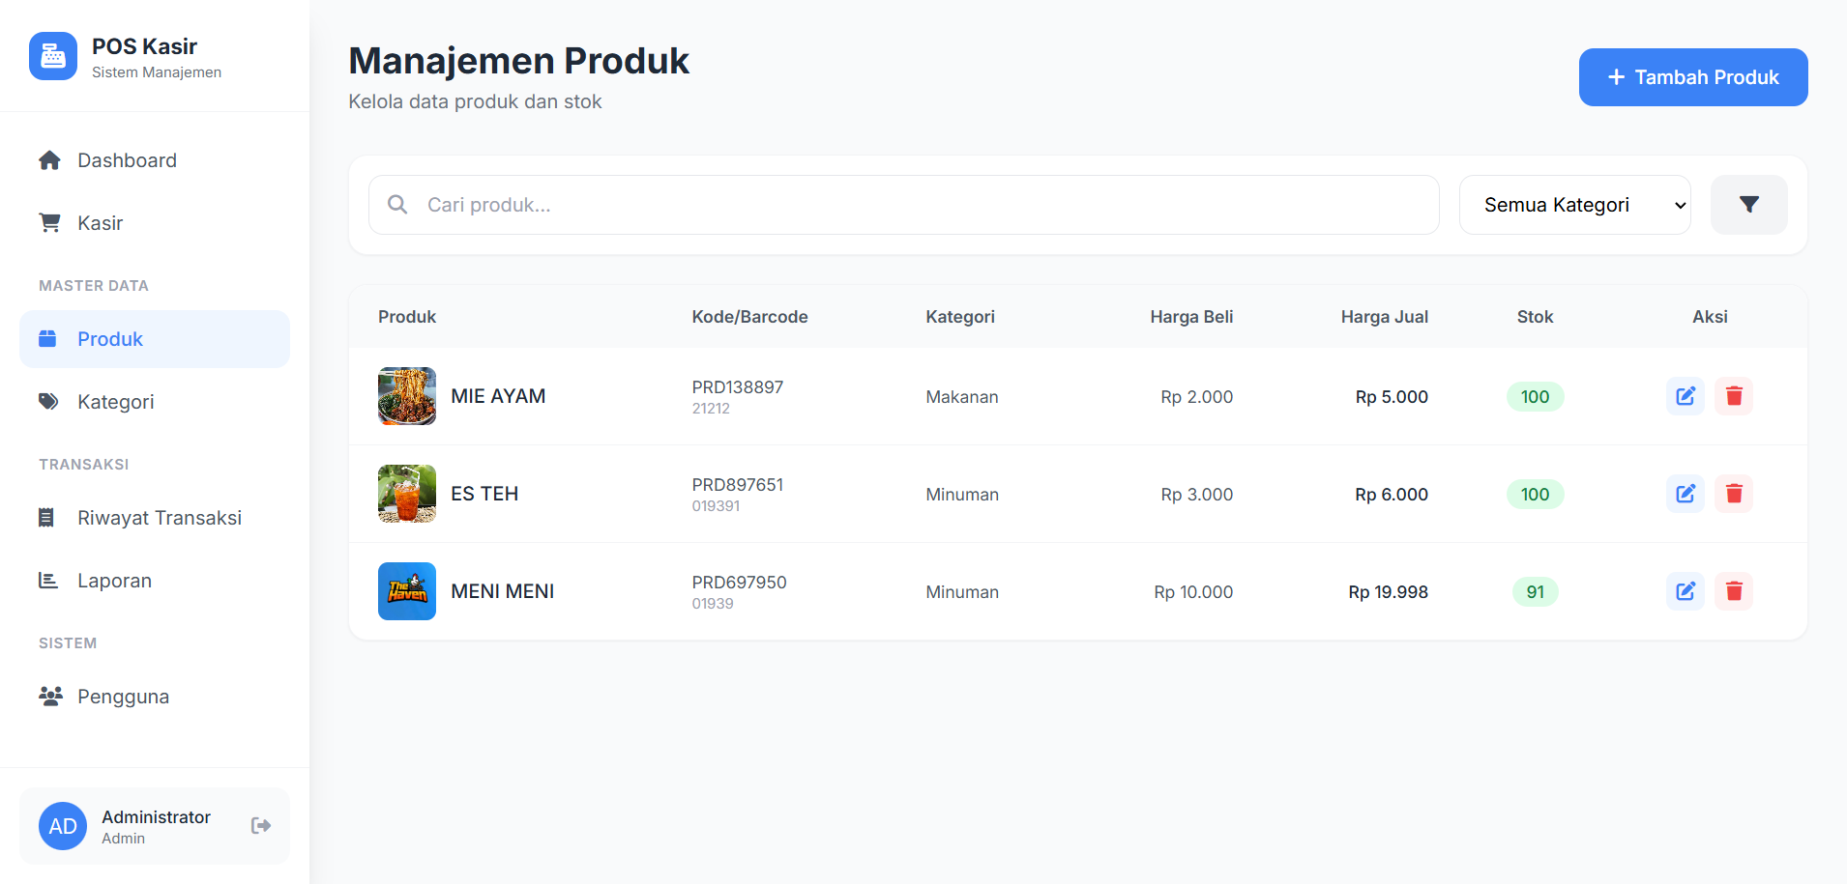The image size is (1847, 884).
Task: Click the edit icon for MENI MENI
Action: [1685, 591]
